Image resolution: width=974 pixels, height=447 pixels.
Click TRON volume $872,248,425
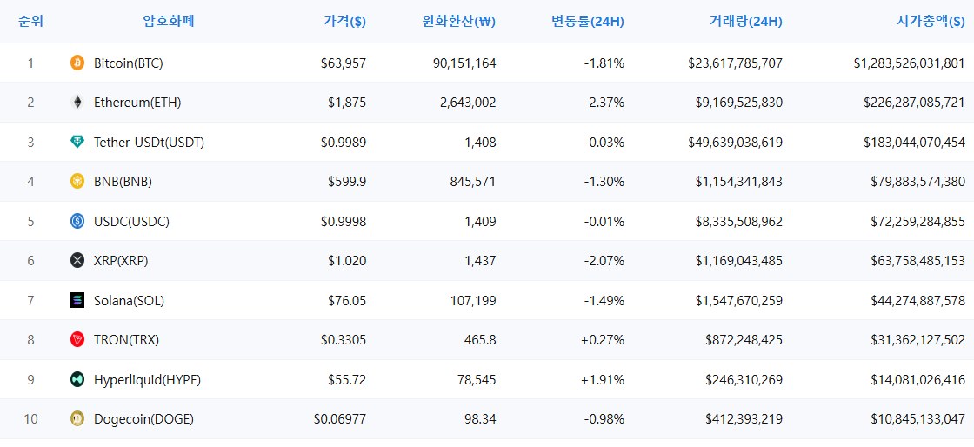744,339
